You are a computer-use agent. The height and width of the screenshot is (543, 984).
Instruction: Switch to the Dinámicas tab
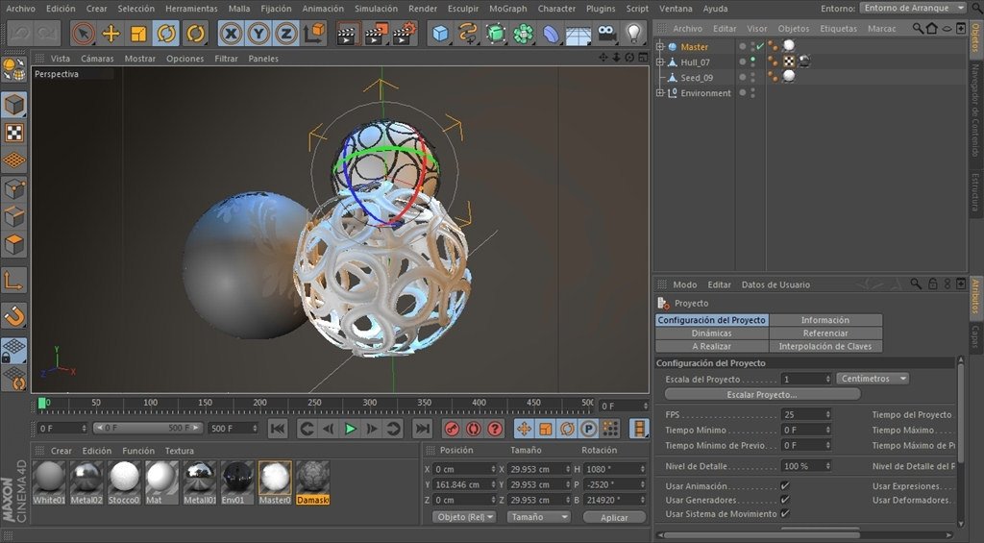pos(711,333)
